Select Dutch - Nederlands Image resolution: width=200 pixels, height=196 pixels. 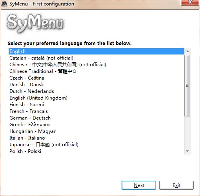click(x=96, y=91)
